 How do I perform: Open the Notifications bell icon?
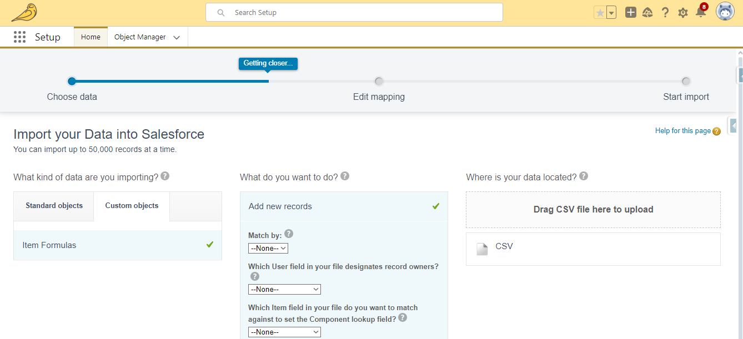pyautogui.click(x=701, y=12)
